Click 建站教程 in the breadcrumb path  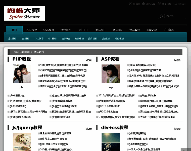39,52
